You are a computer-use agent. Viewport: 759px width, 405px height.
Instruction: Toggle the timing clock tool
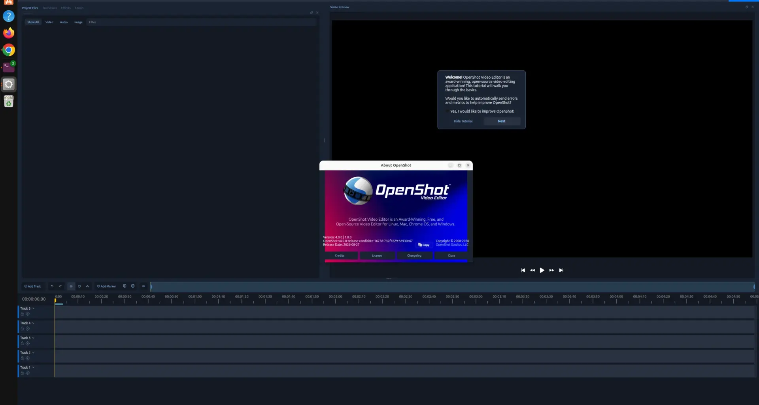pyautogui.click(x=79, y=286)
